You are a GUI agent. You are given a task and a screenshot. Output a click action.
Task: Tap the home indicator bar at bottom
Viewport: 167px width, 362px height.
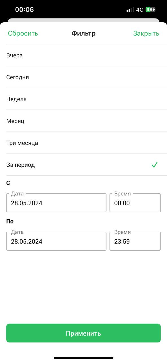(83, 358)
